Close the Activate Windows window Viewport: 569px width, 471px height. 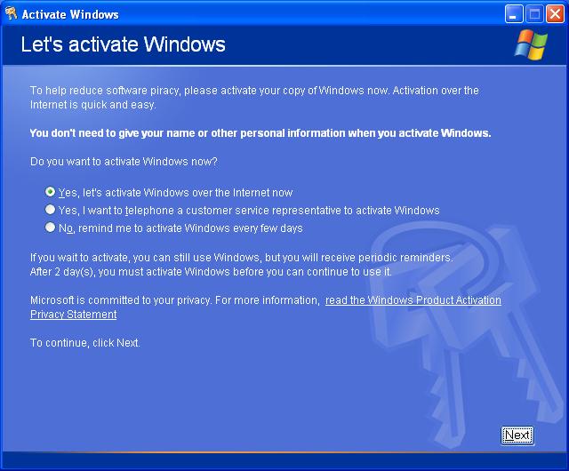pos(555,14)
